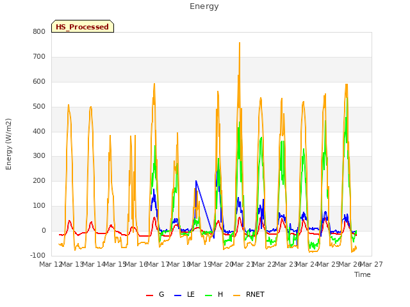This screenshot has height=307, width=410.
Task: Select the y-axis label 'Energy (W/m2)'
Action: point(8,144)
